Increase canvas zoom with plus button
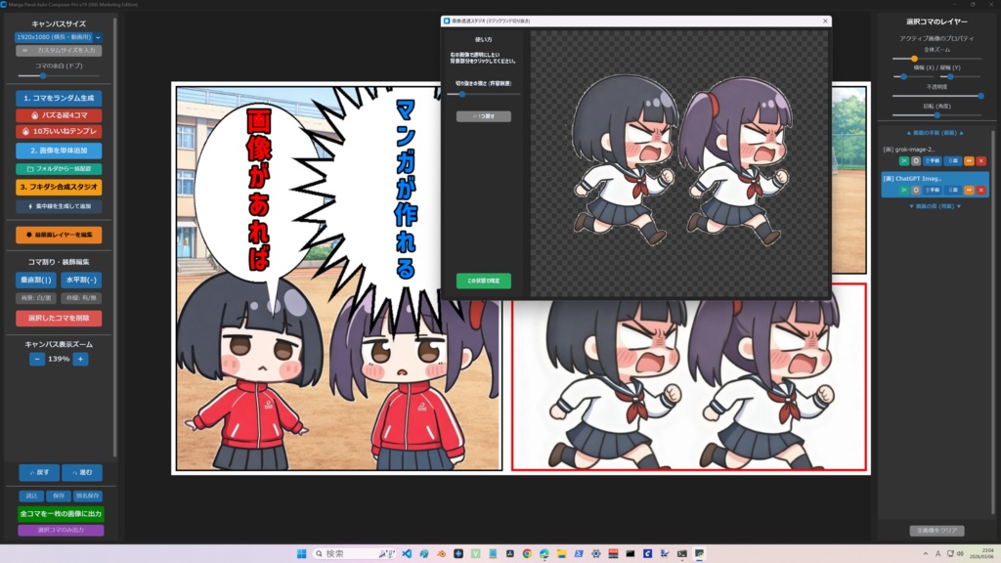This screenshot has width=1001, height=563. 80,359
